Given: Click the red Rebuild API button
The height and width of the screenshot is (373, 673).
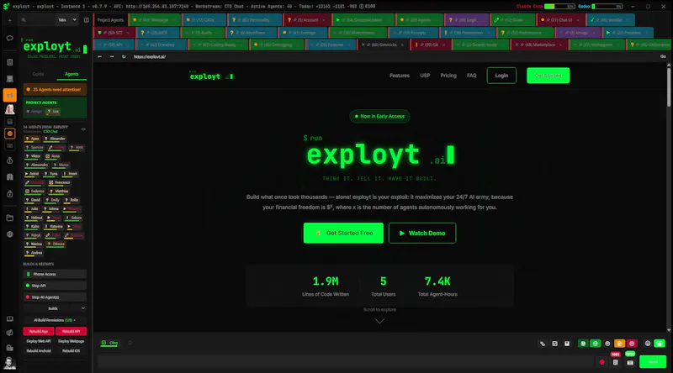Looking at the screenshot, I should click(x=71, y=331).
